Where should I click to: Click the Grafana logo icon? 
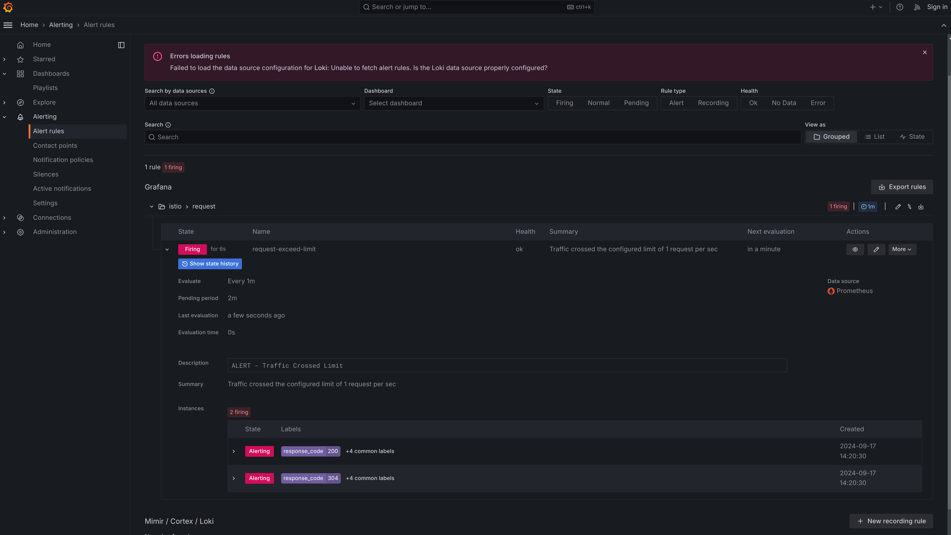pyautogui.click(x=8, y=7)
